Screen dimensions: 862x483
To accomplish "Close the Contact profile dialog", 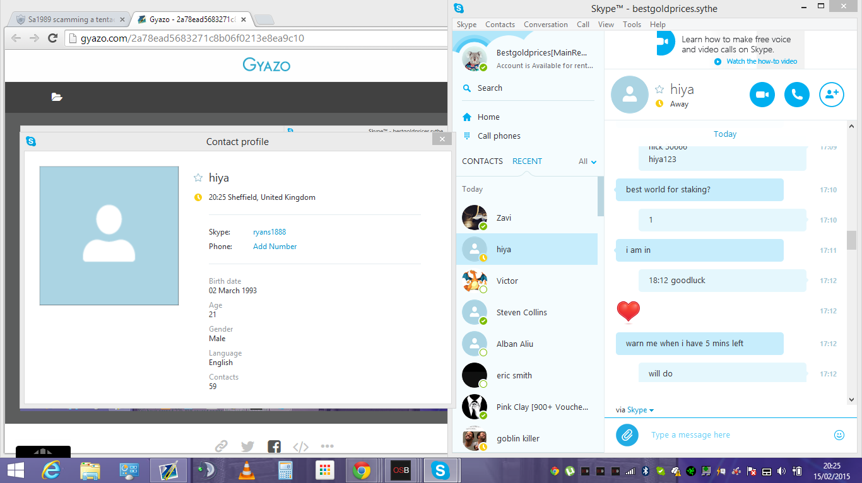I will coord(442,139).
